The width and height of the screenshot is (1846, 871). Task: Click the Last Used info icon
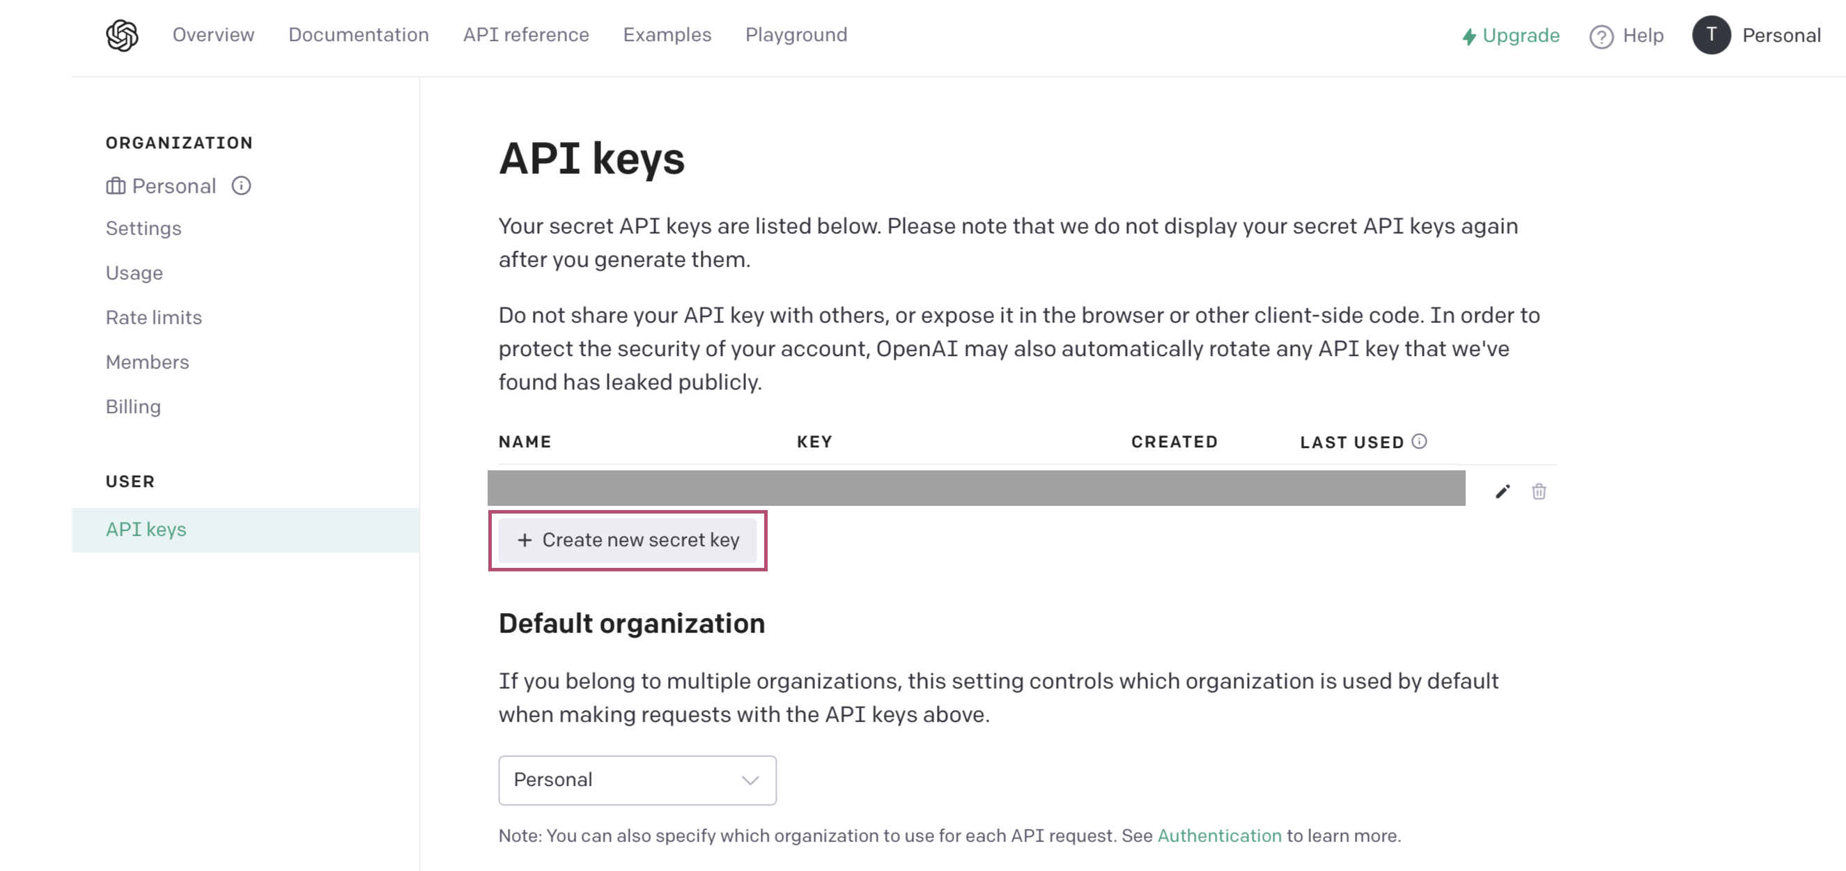[x=1419, y=442]
